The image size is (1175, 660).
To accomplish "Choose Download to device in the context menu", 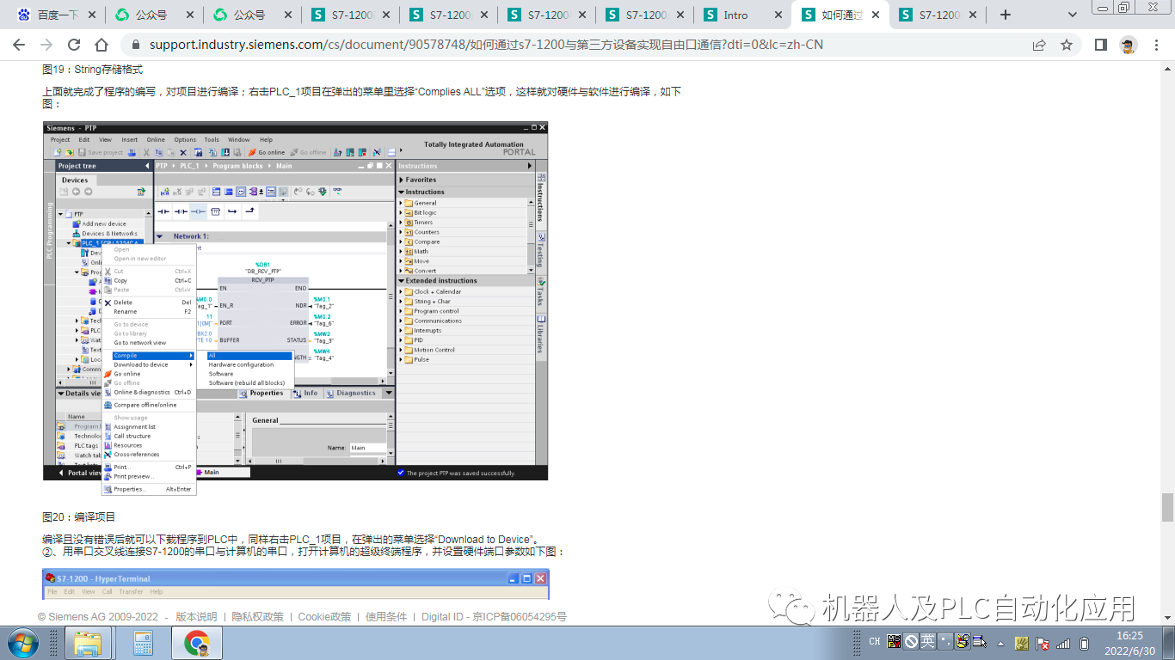I will [149, 365].
